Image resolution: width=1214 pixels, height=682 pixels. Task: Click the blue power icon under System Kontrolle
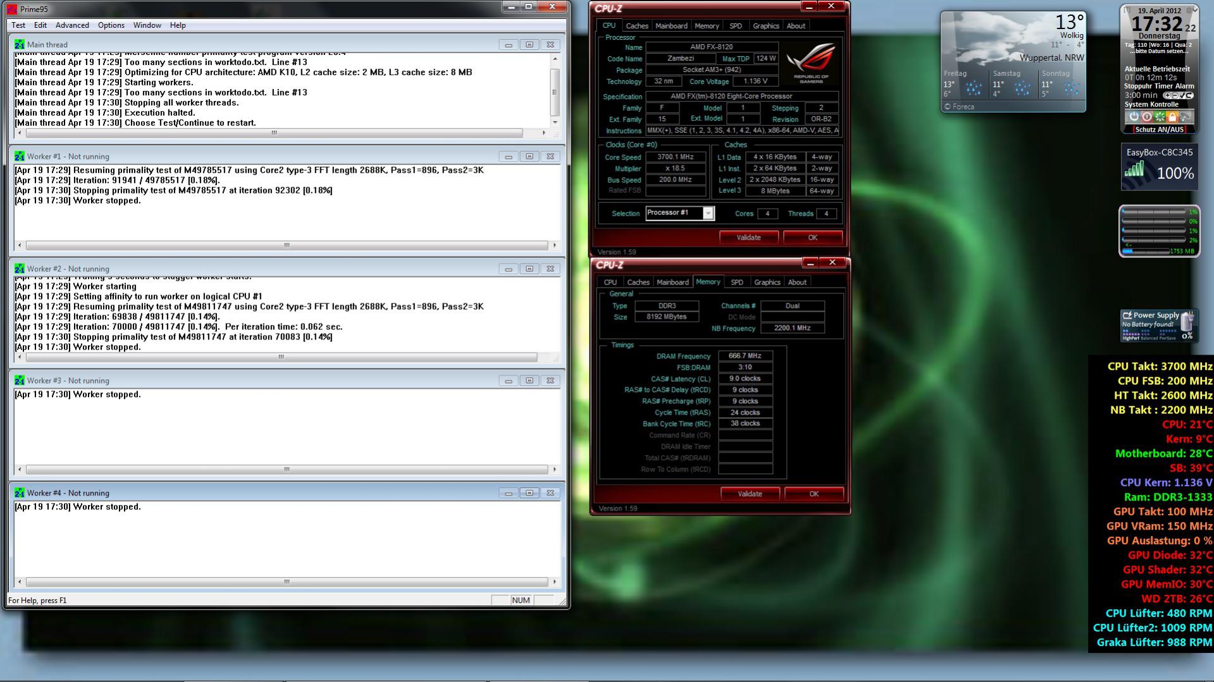[1134, 116]
